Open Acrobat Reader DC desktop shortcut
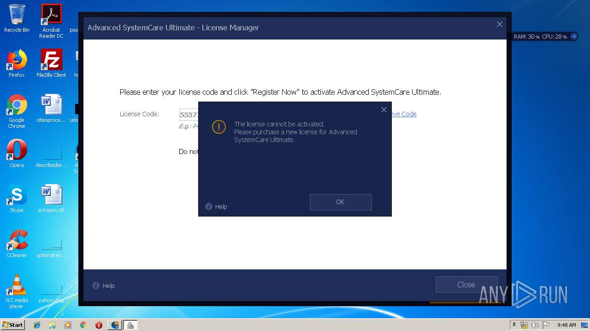 [51, 21]
